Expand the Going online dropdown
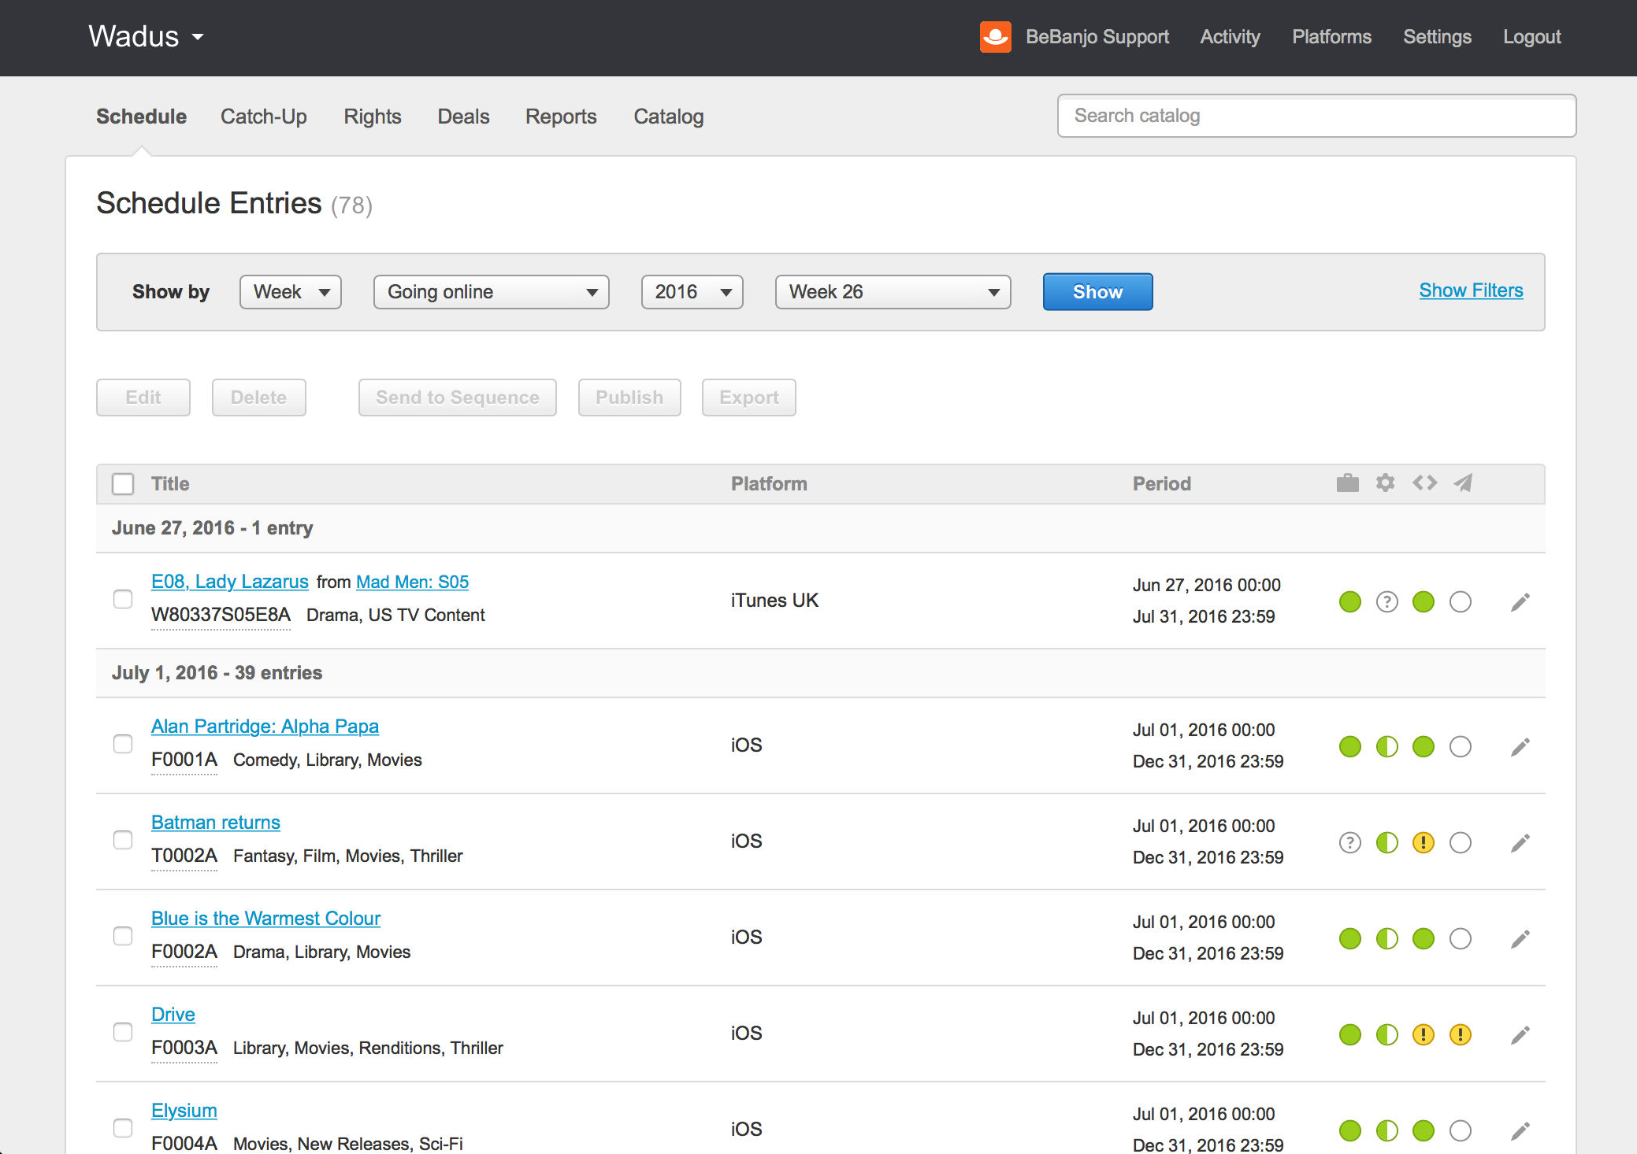 (x=491, y=292)
